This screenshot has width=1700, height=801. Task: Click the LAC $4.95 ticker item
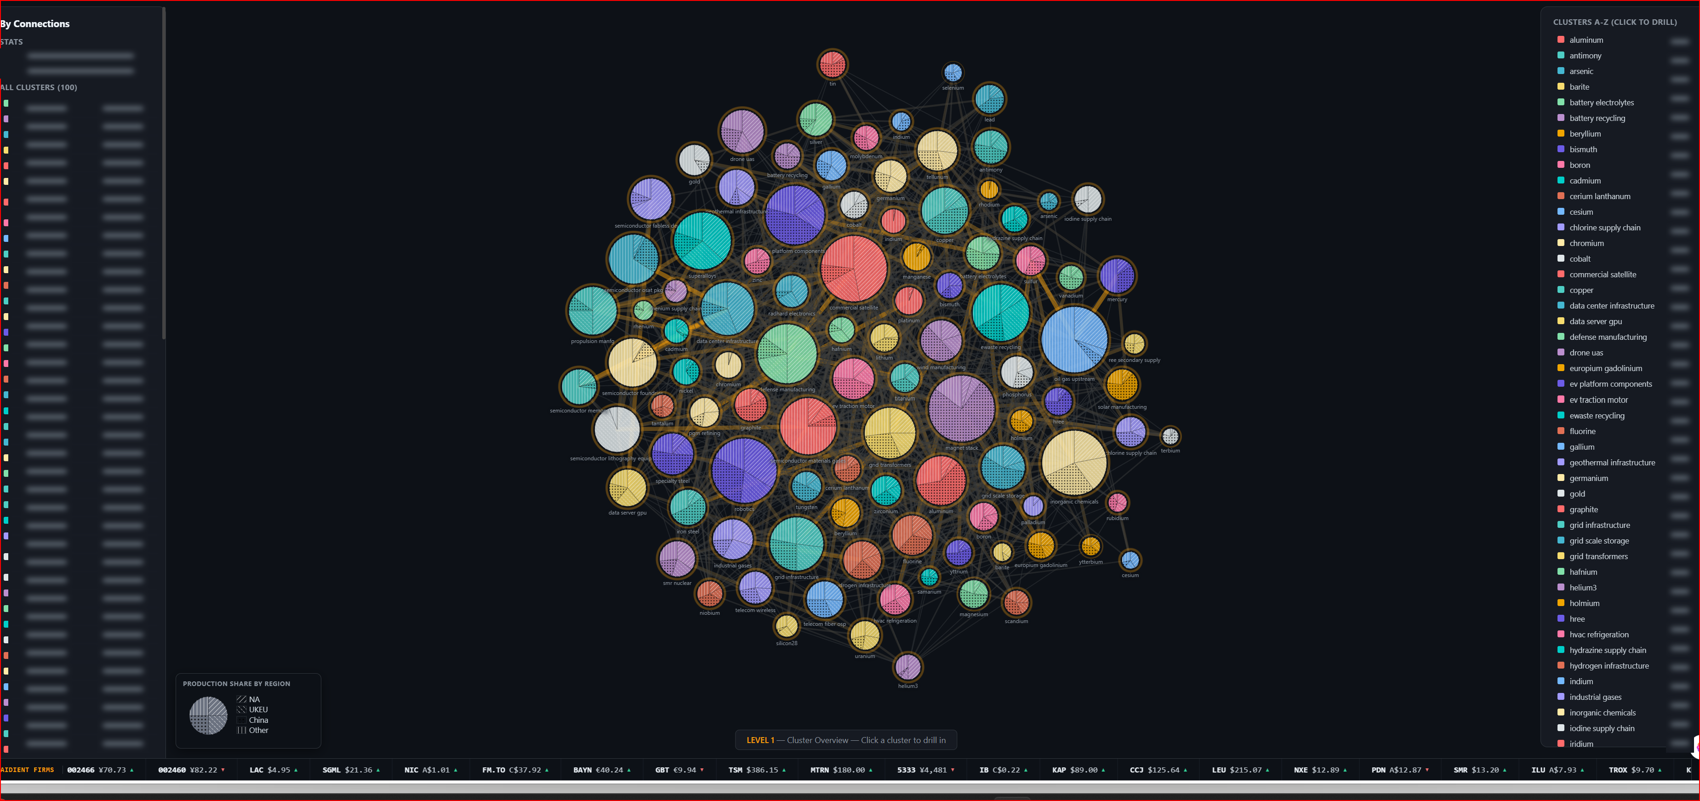(x=274, y=770)
